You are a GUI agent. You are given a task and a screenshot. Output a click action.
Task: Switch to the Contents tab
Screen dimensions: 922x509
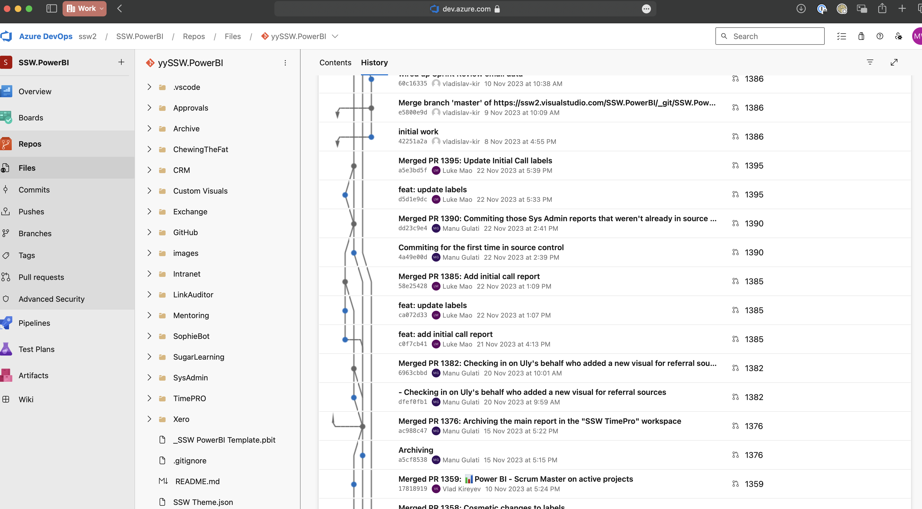(x=335, y=63)
